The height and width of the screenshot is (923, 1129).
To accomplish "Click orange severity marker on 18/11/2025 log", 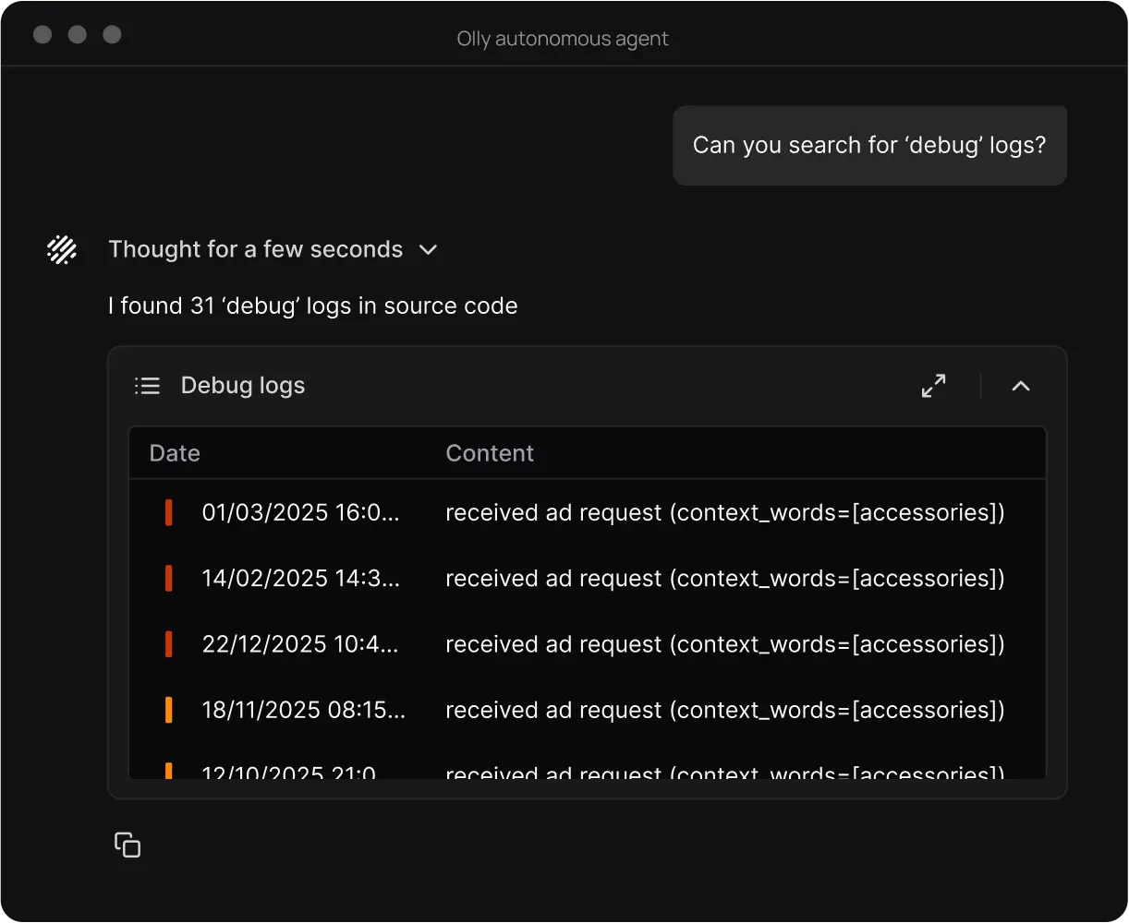I will pos(169,710).
